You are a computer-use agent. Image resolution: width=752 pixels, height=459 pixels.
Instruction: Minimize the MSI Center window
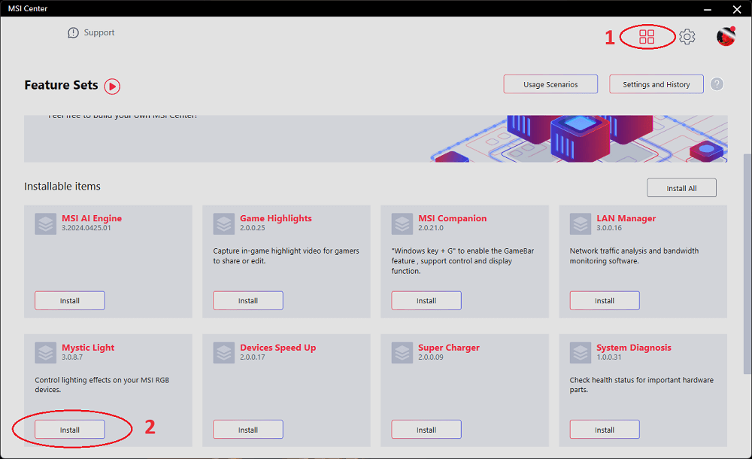[708, 9]
